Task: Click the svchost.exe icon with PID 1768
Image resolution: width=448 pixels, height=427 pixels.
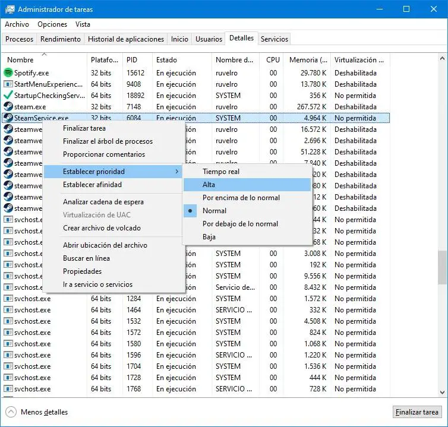Action: 8,388
